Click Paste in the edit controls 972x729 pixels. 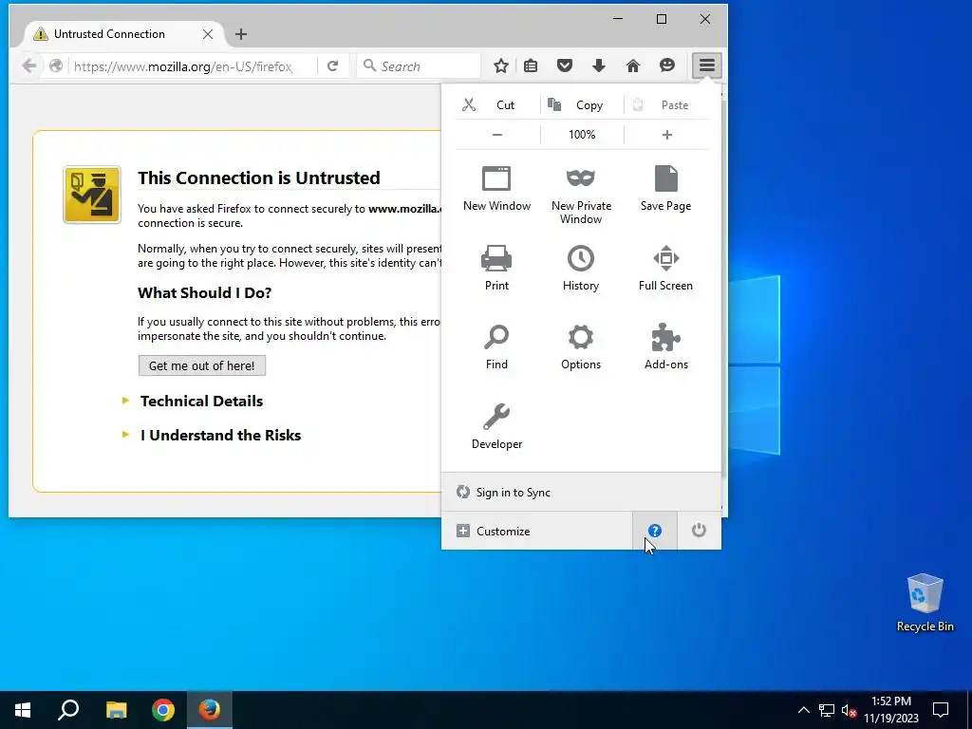click(x=666, y=104)
